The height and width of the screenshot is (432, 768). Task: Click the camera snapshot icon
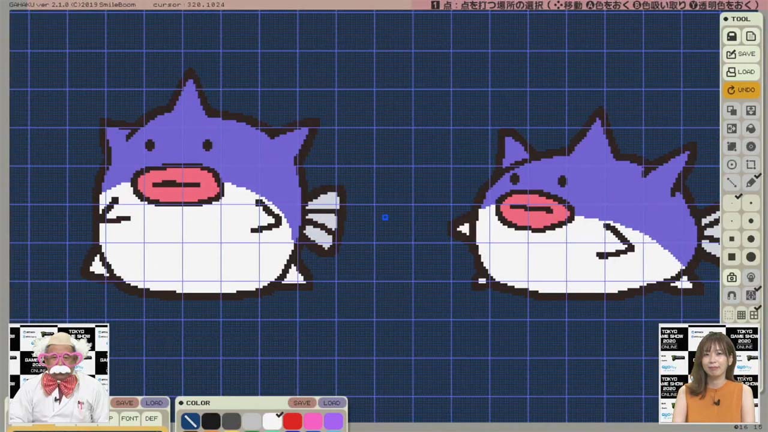[731, 277]
